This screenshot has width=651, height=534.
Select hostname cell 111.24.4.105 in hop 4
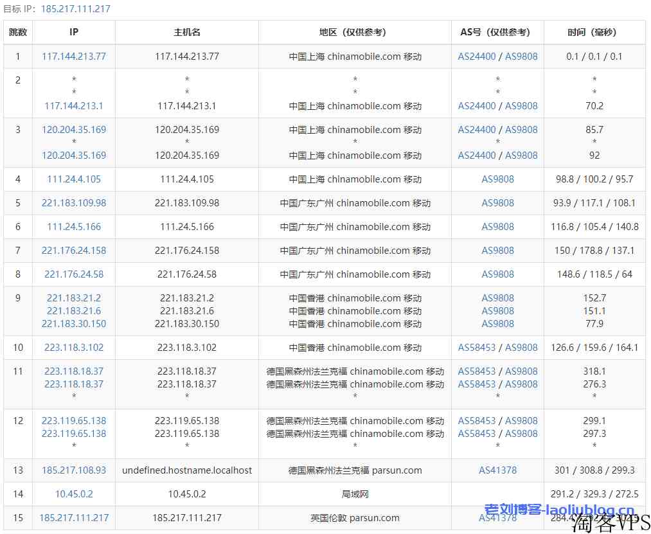coord(187,179)
